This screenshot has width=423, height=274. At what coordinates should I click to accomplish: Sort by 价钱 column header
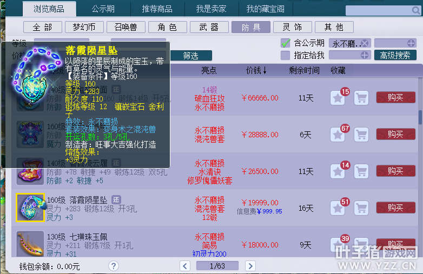point(256,71)
